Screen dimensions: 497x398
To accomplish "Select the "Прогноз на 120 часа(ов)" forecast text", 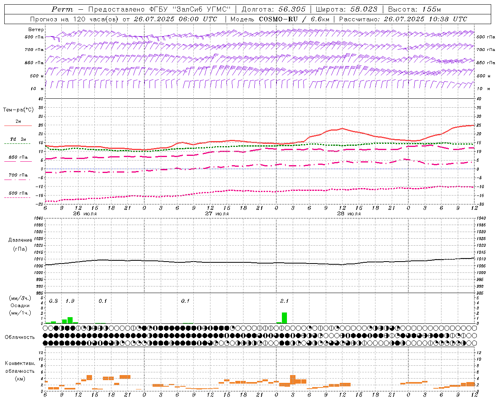I will click(x=75, y=19).
